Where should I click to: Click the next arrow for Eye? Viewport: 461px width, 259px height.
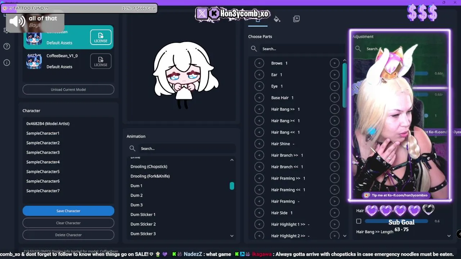tap(335, 86)
